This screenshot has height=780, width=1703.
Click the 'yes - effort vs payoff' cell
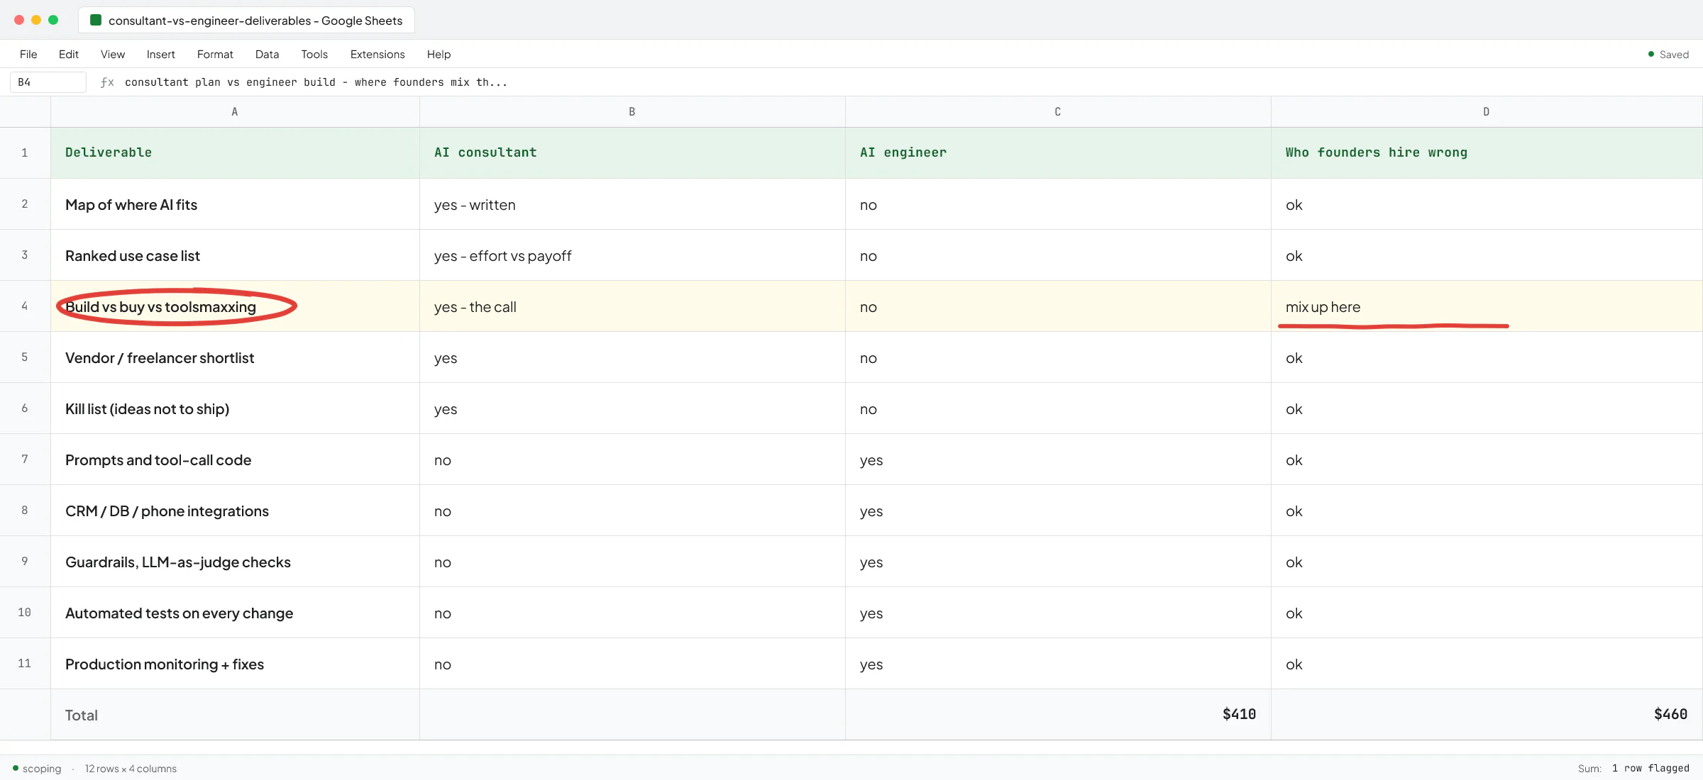[632, 255]
